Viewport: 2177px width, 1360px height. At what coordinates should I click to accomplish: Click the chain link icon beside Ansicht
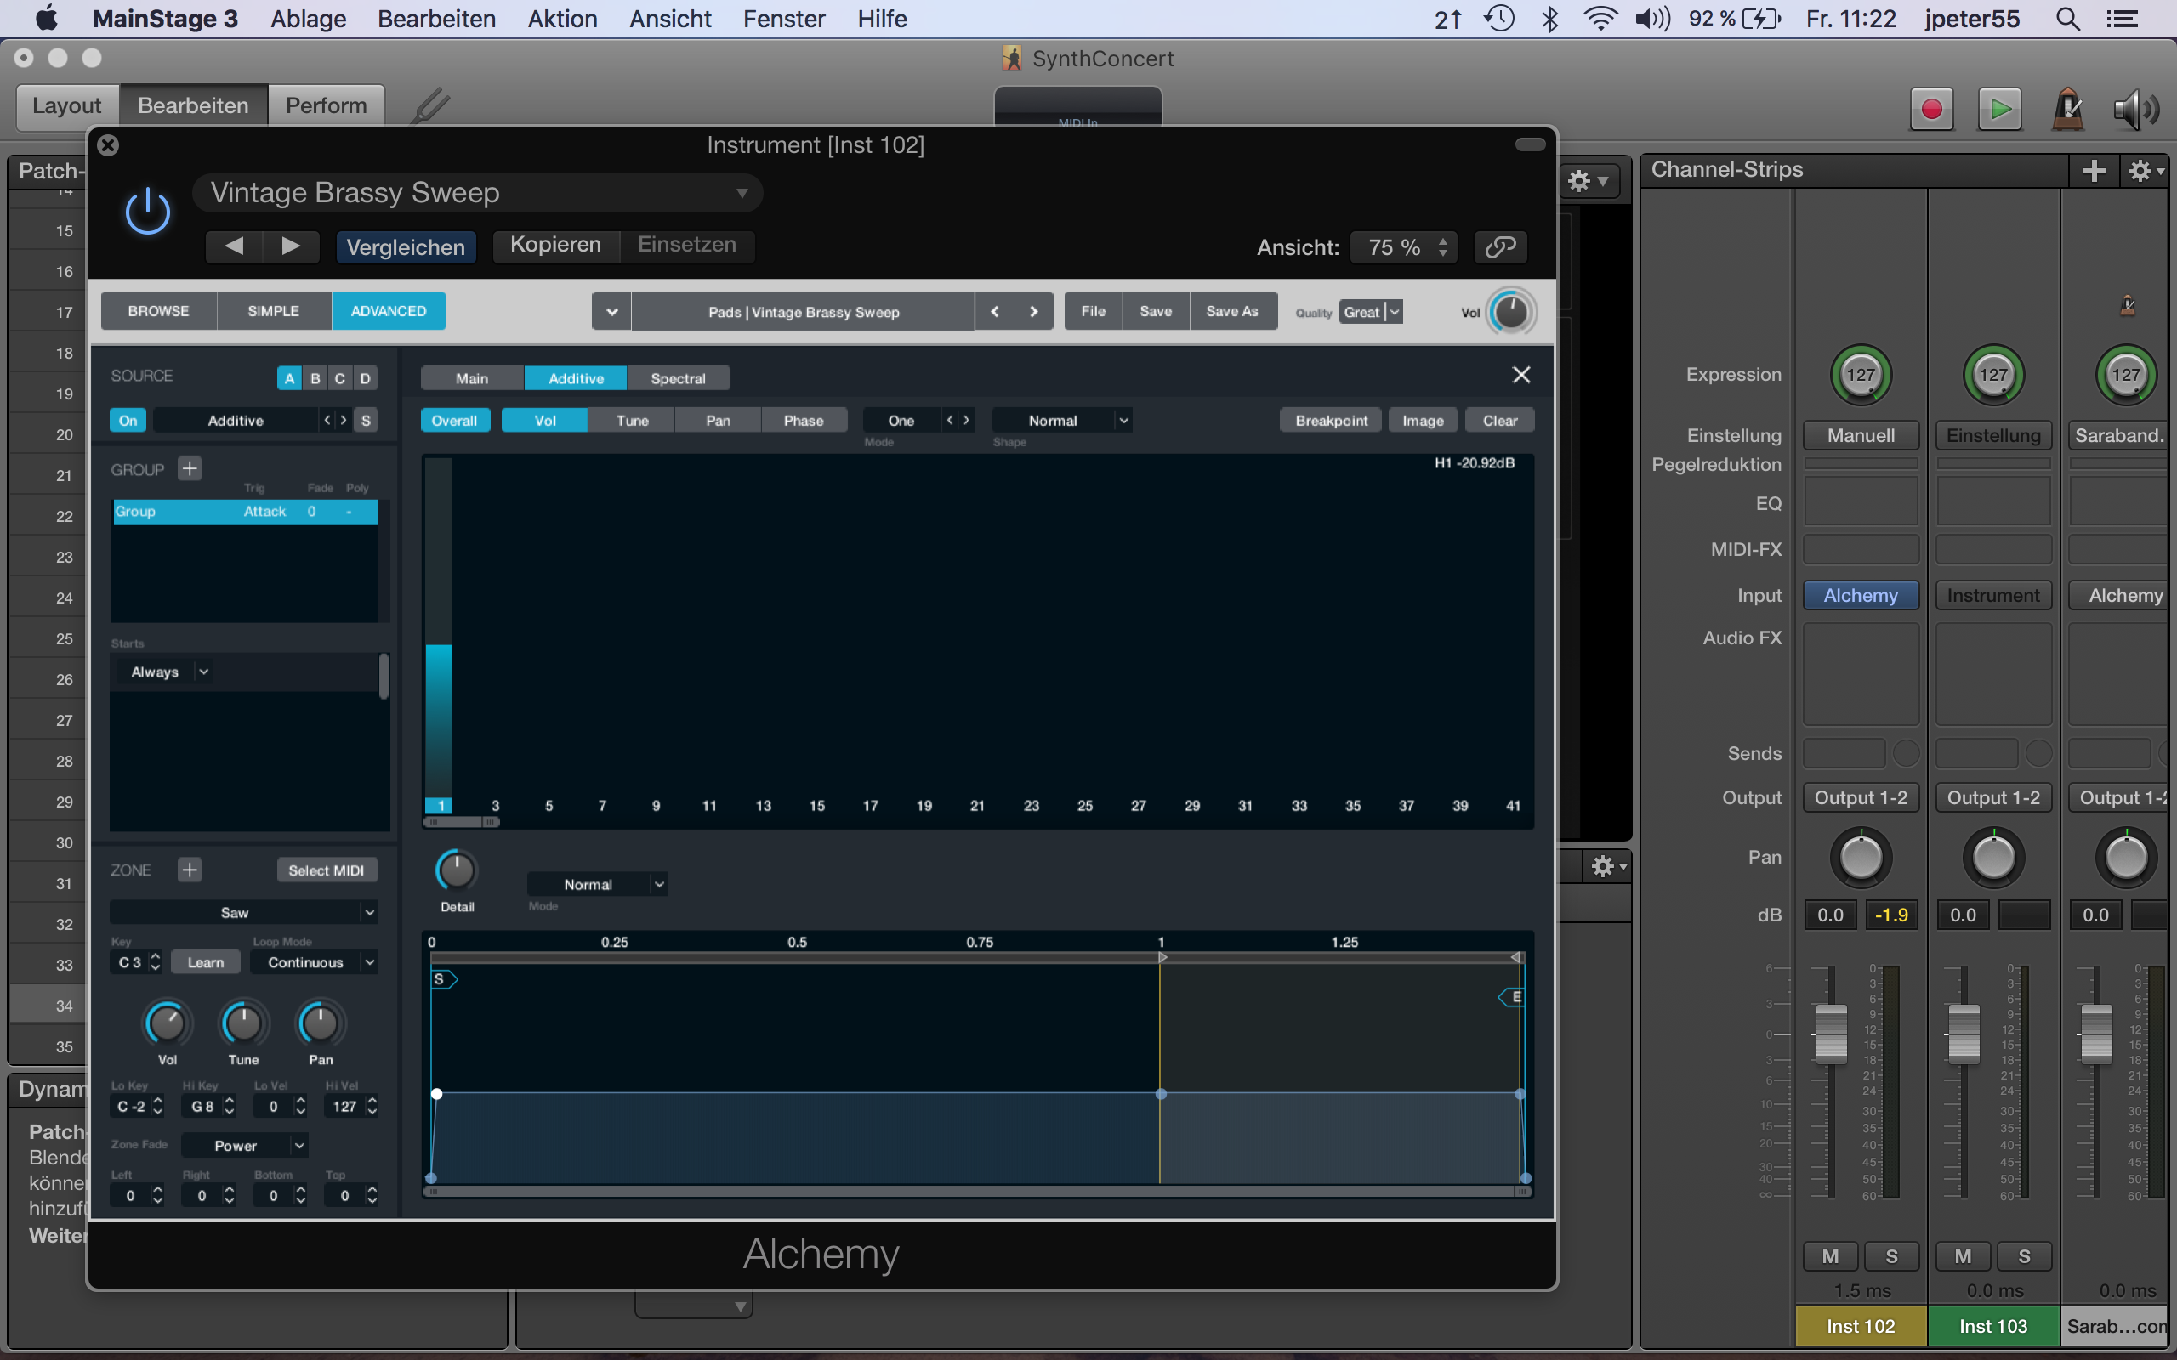[x=1499, y=247]
